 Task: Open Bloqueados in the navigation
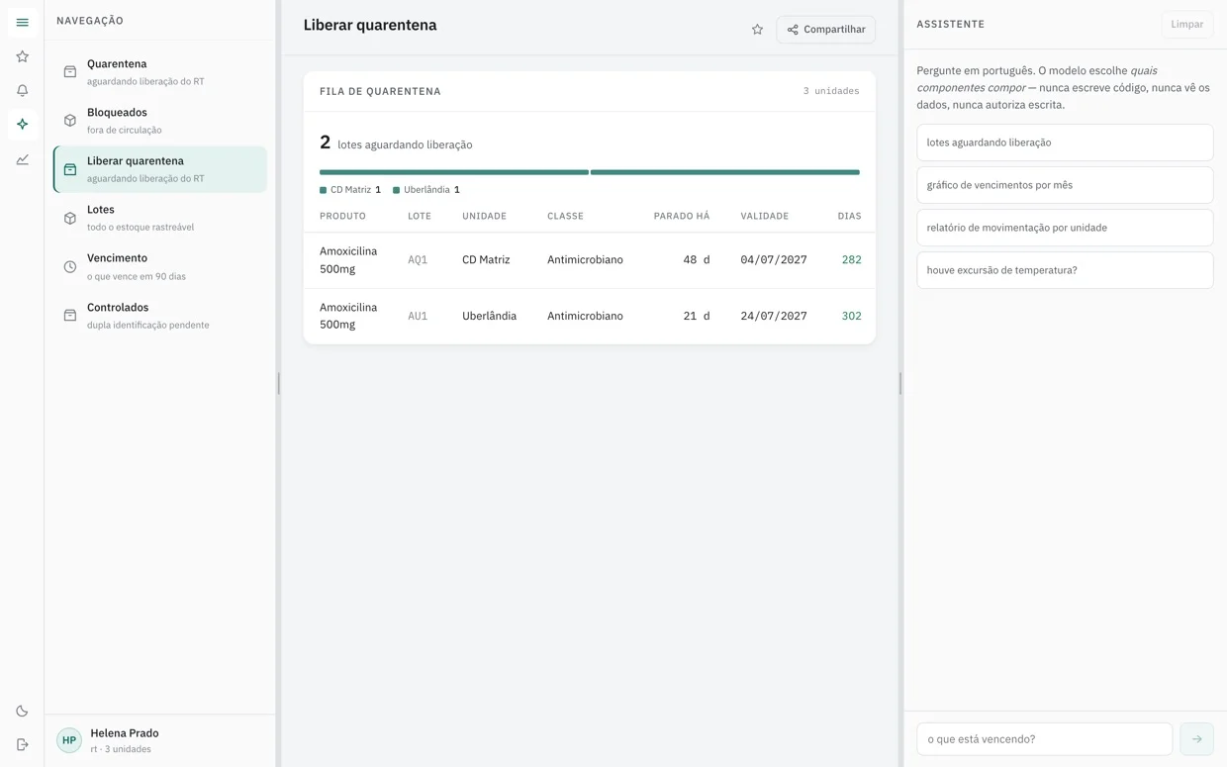click(160, 120)
